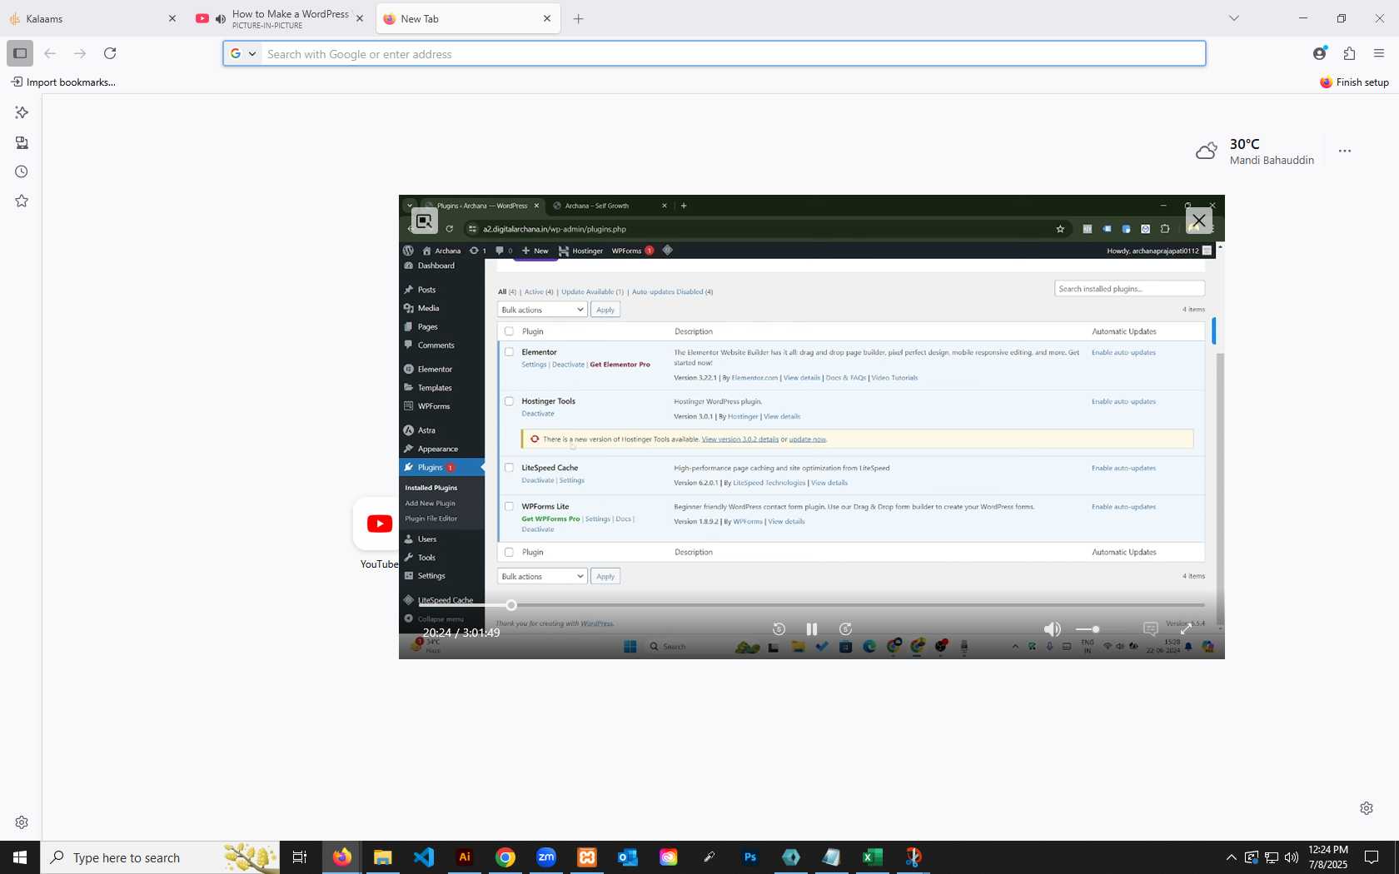Open the 30°C Mandi Bahauddin weather widget
This screenshot has height=874, width=1399.
point(1256,151)
